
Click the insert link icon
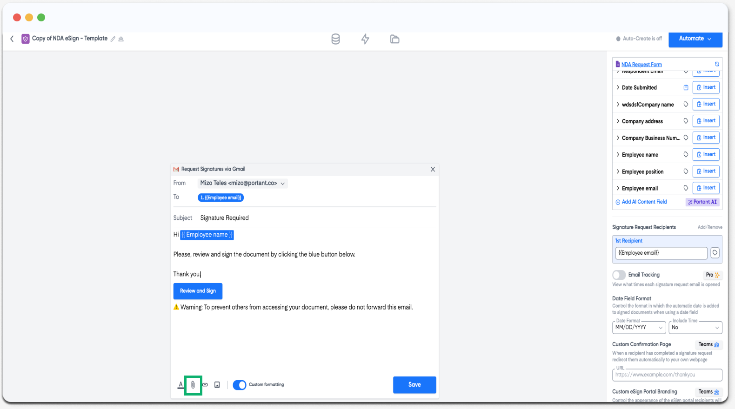tap(205, 385)
